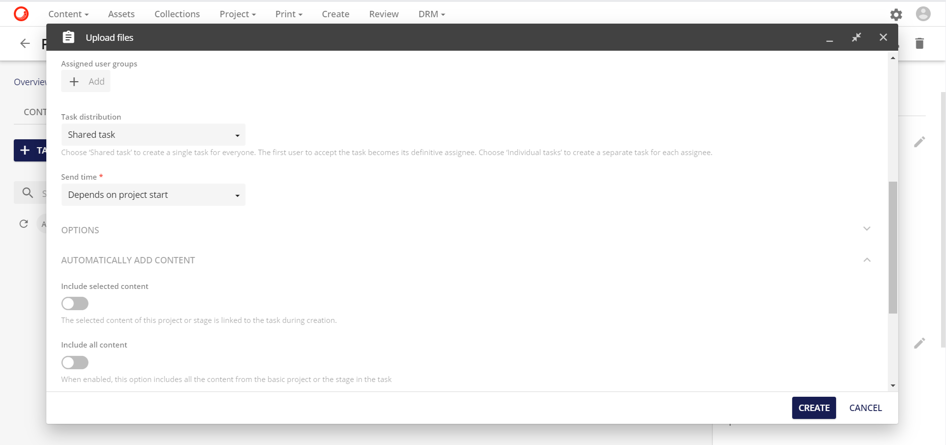Expand the OPTIONS section
Image resolution: width=946 pixels, height=445 pixels.
[867, 228]
